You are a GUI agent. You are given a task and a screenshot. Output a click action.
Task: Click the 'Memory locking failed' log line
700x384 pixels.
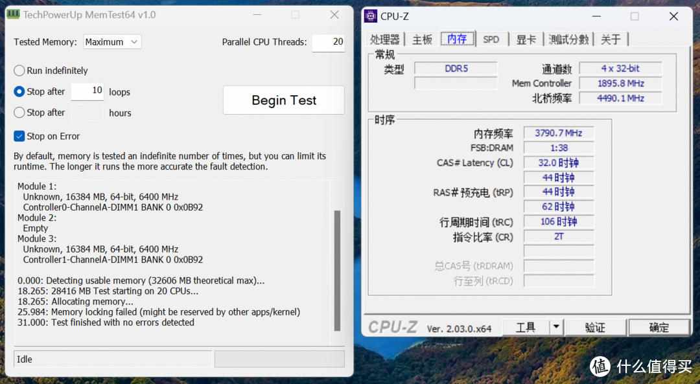159,311
